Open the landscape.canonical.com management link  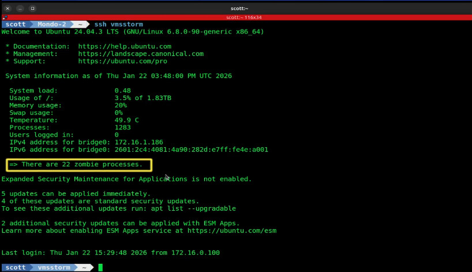click(141, 54)
